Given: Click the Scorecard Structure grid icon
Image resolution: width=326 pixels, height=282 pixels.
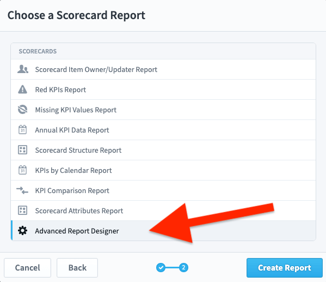Looking at the screenshot, I should (x=23, y=150).
